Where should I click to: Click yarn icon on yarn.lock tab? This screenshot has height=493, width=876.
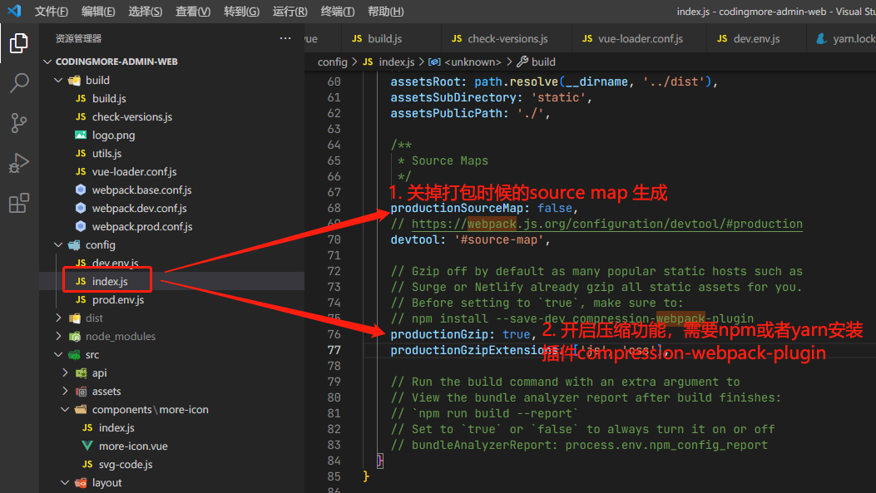[x=821, y=38]
